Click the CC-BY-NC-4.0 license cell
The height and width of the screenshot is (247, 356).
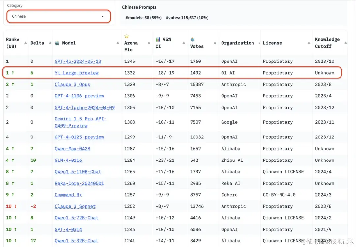[279, 195]
